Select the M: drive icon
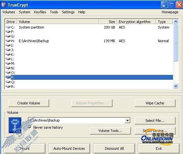183x154 pixels. coord(8,64)
